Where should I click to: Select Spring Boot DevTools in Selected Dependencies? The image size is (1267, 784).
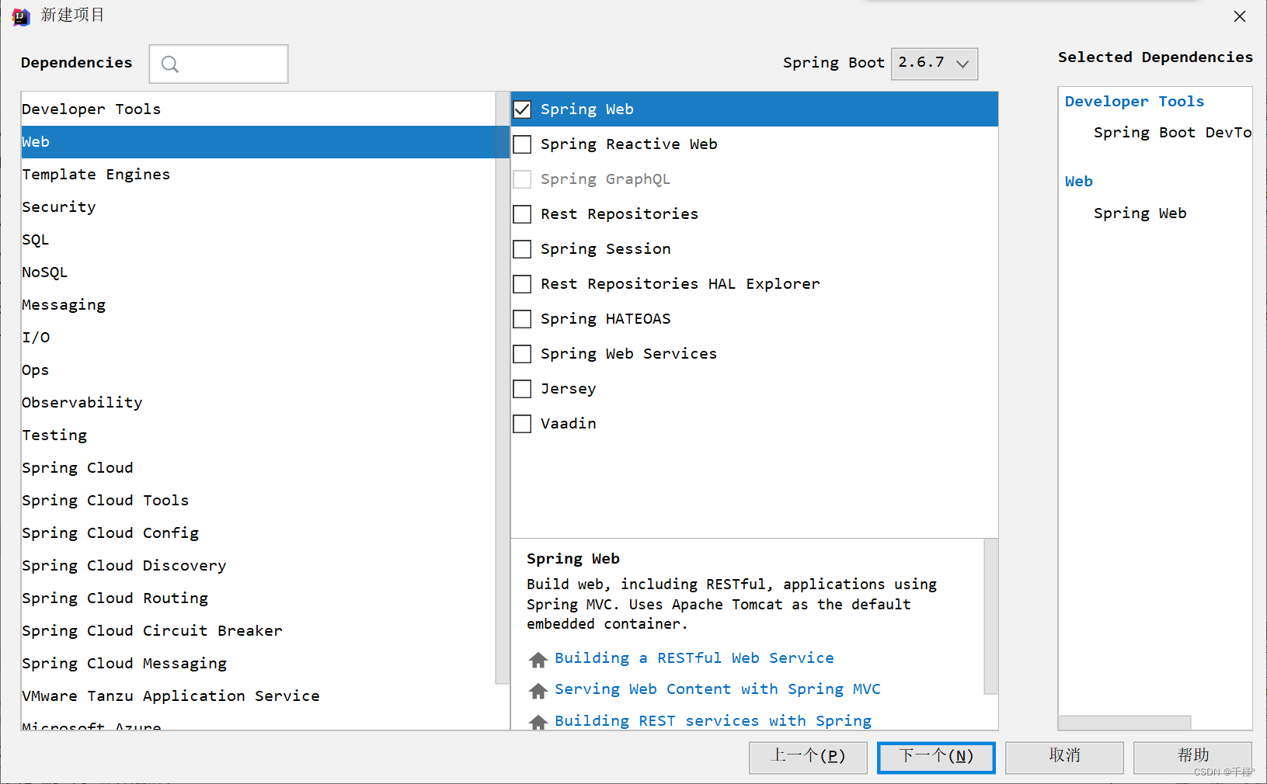pos(1172,133)
